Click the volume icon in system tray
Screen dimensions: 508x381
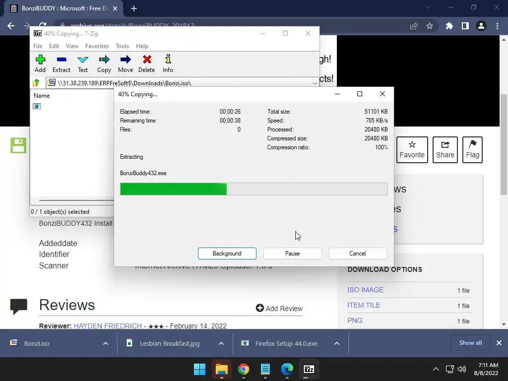pyautogui.click(x=462, y=369)
